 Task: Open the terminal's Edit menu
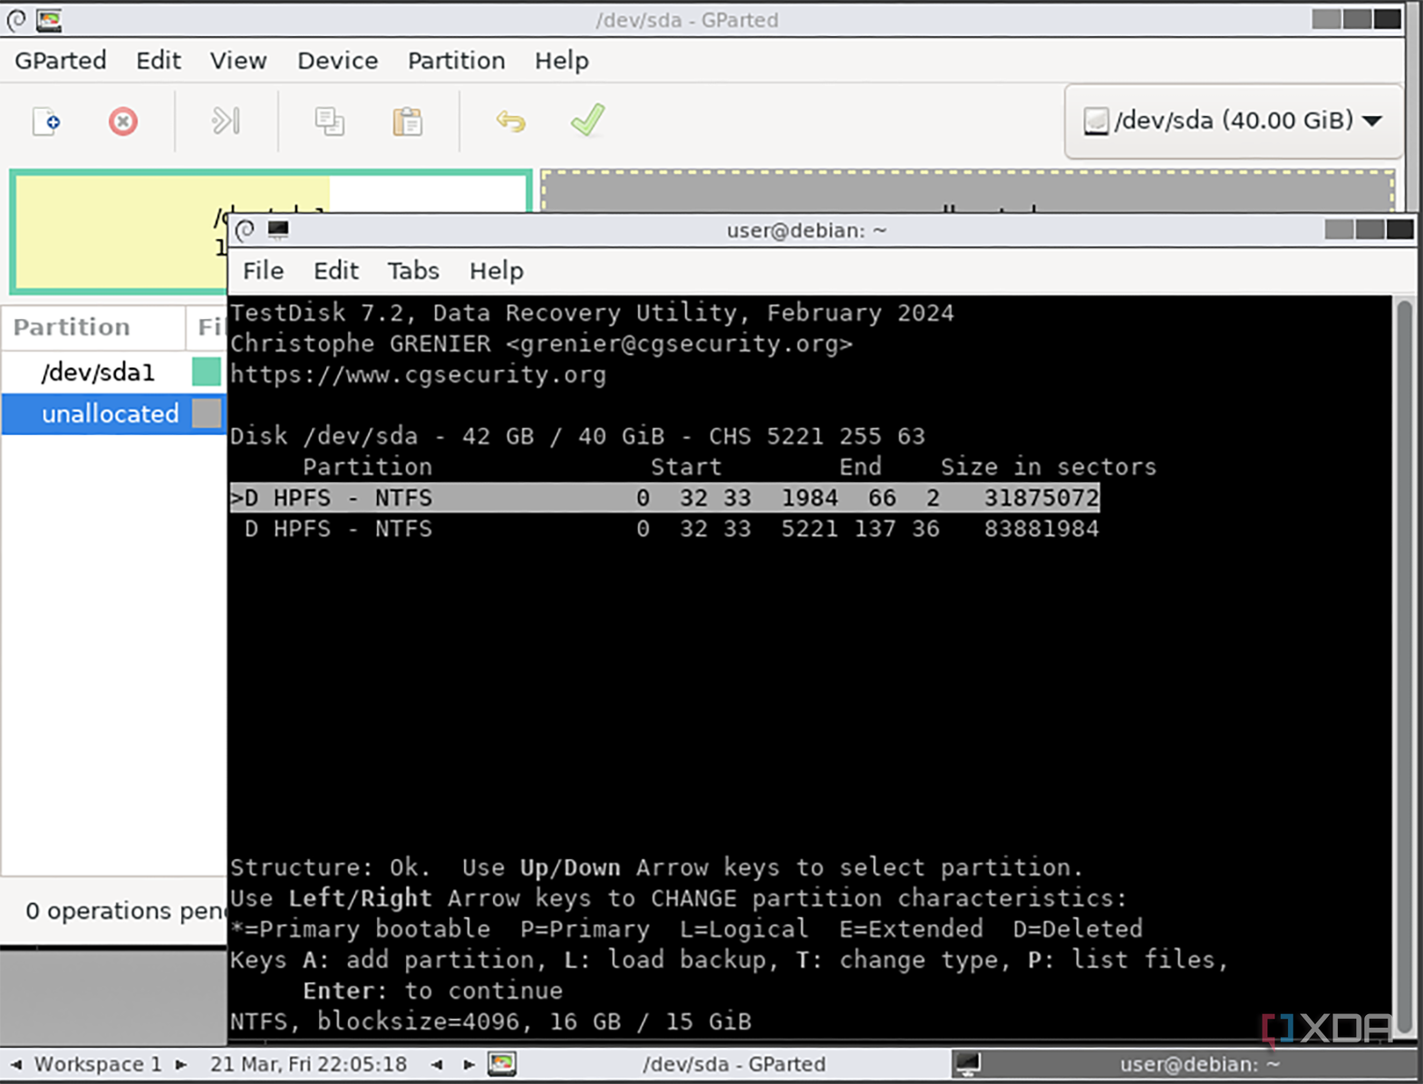pos(336,271)
